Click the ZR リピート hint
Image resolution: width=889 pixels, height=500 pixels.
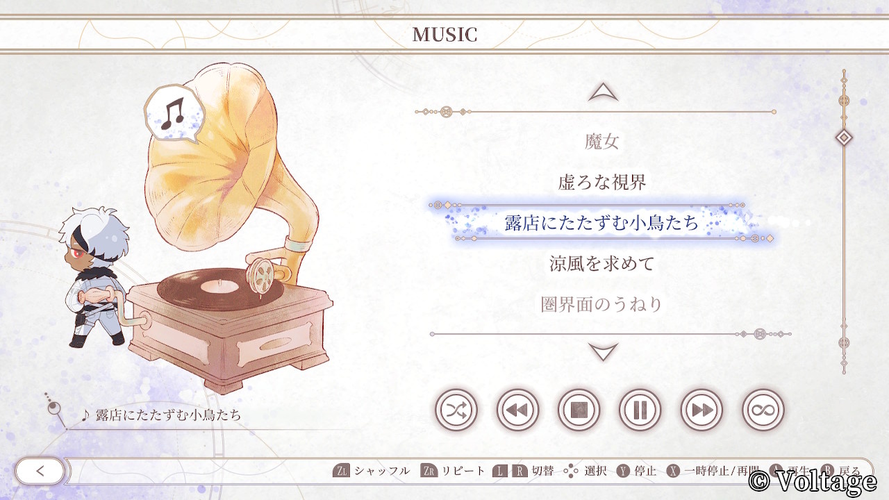454,471
